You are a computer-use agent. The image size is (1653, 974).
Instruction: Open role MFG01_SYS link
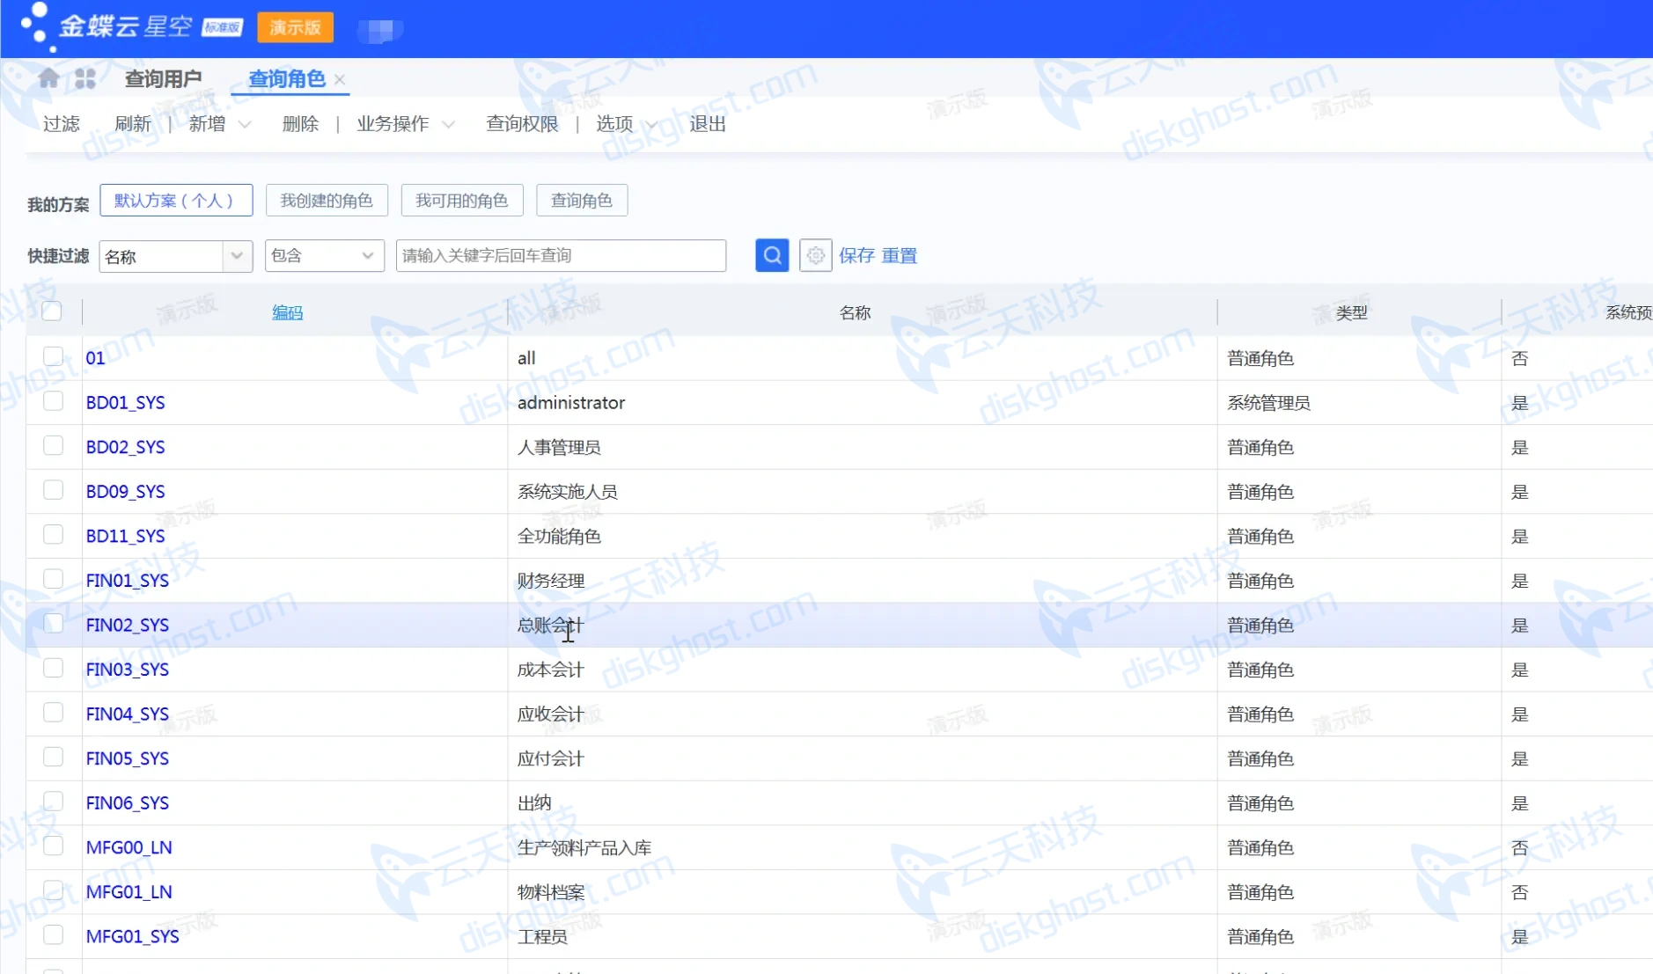(x=132, y=936)
